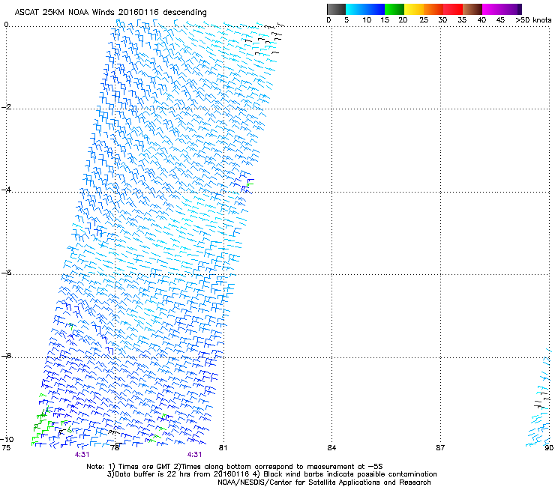
Task: Select the orange 25-30 knots color segment
Action: [x=433, y=9]
